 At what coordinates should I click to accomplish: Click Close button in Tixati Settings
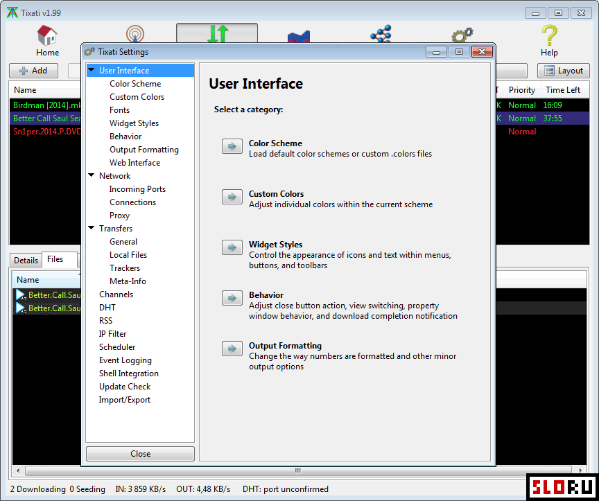(140, 454)
